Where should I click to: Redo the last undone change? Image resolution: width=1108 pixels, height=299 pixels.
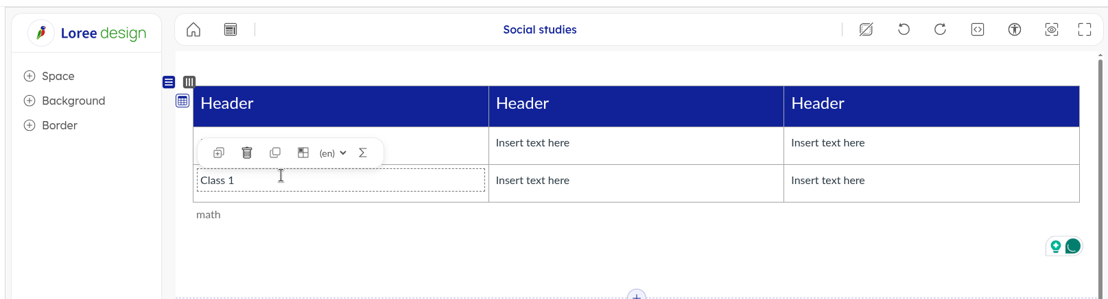pyautogui.click(x=940, y=29)
